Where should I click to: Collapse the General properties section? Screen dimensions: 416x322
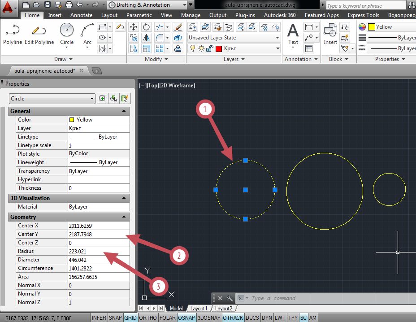(124, 111)
